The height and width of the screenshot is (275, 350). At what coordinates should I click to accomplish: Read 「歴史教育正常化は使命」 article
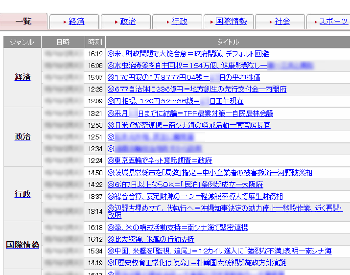(x=196, y=263)
